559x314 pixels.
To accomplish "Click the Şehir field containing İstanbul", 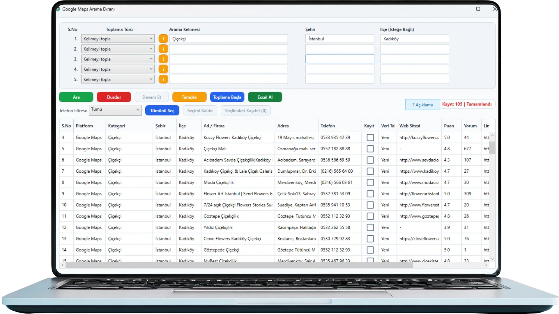I will (x=340, y=39).
